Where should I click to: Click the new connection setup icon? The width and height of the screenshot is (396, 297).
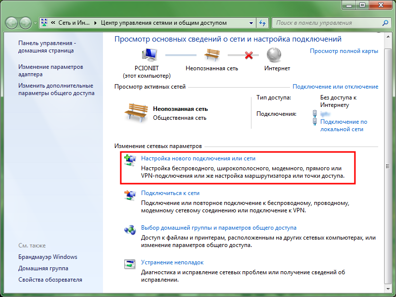coord(130,160)
